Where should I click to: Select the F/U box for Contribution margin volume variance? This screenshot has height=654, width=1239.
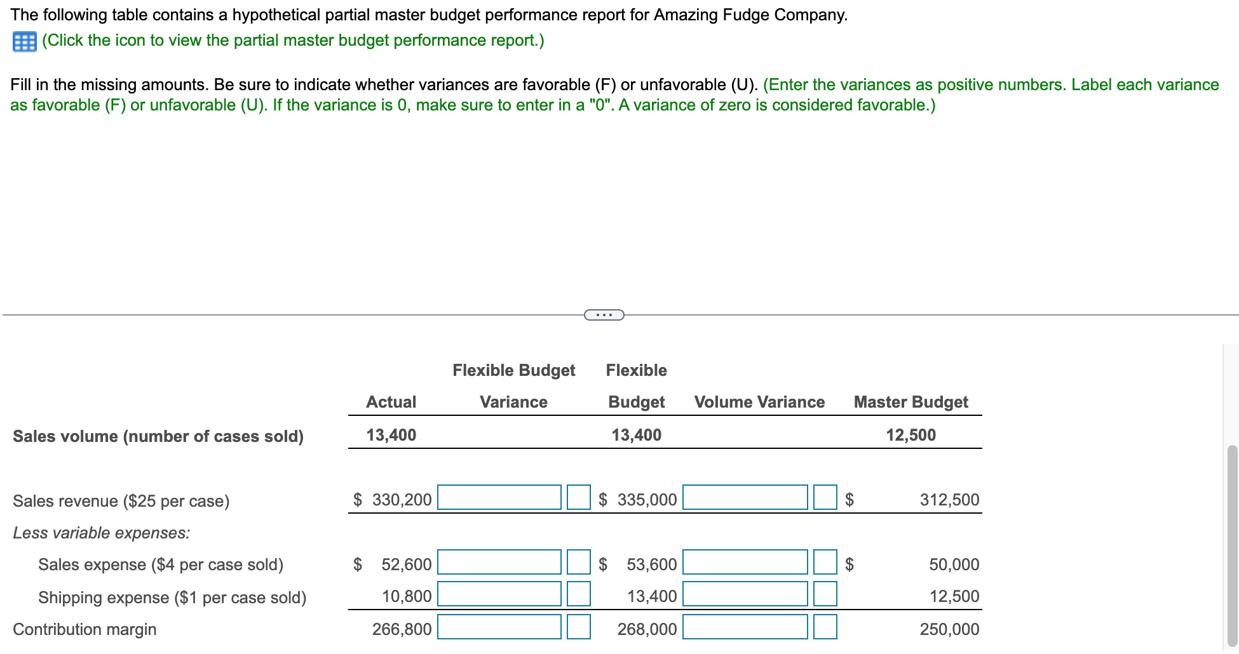click(825, 629)
